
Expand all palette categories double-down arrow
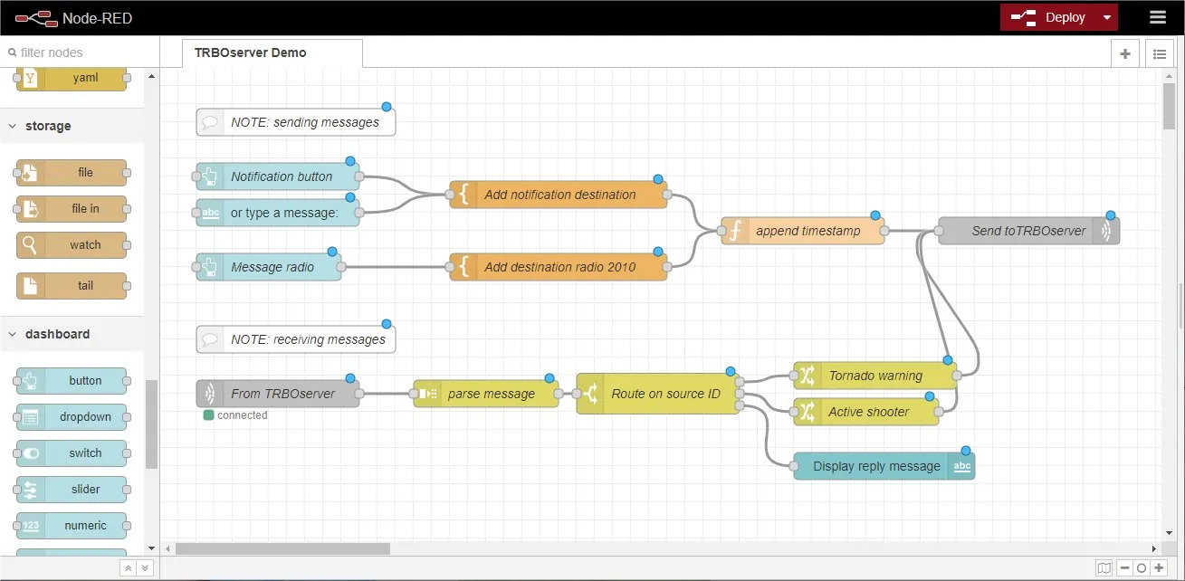(x=144, y=568)
